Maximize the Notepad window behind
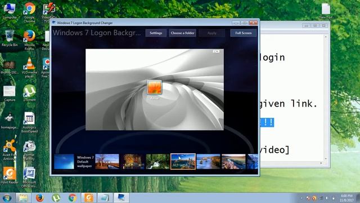The image size is (360, 203). (315, 25)
